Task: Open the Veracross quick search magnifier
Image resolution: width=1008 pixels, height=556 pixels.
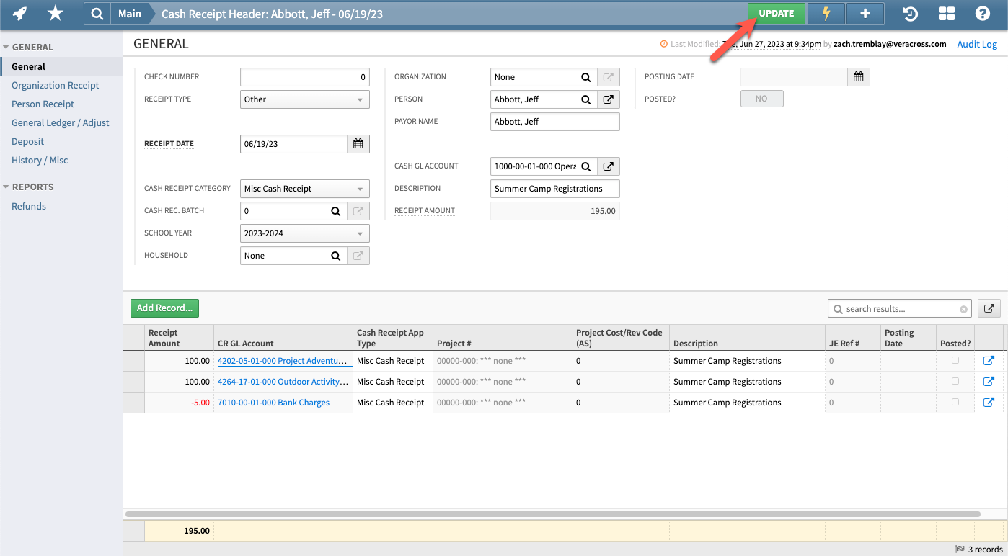Action: 97,14
